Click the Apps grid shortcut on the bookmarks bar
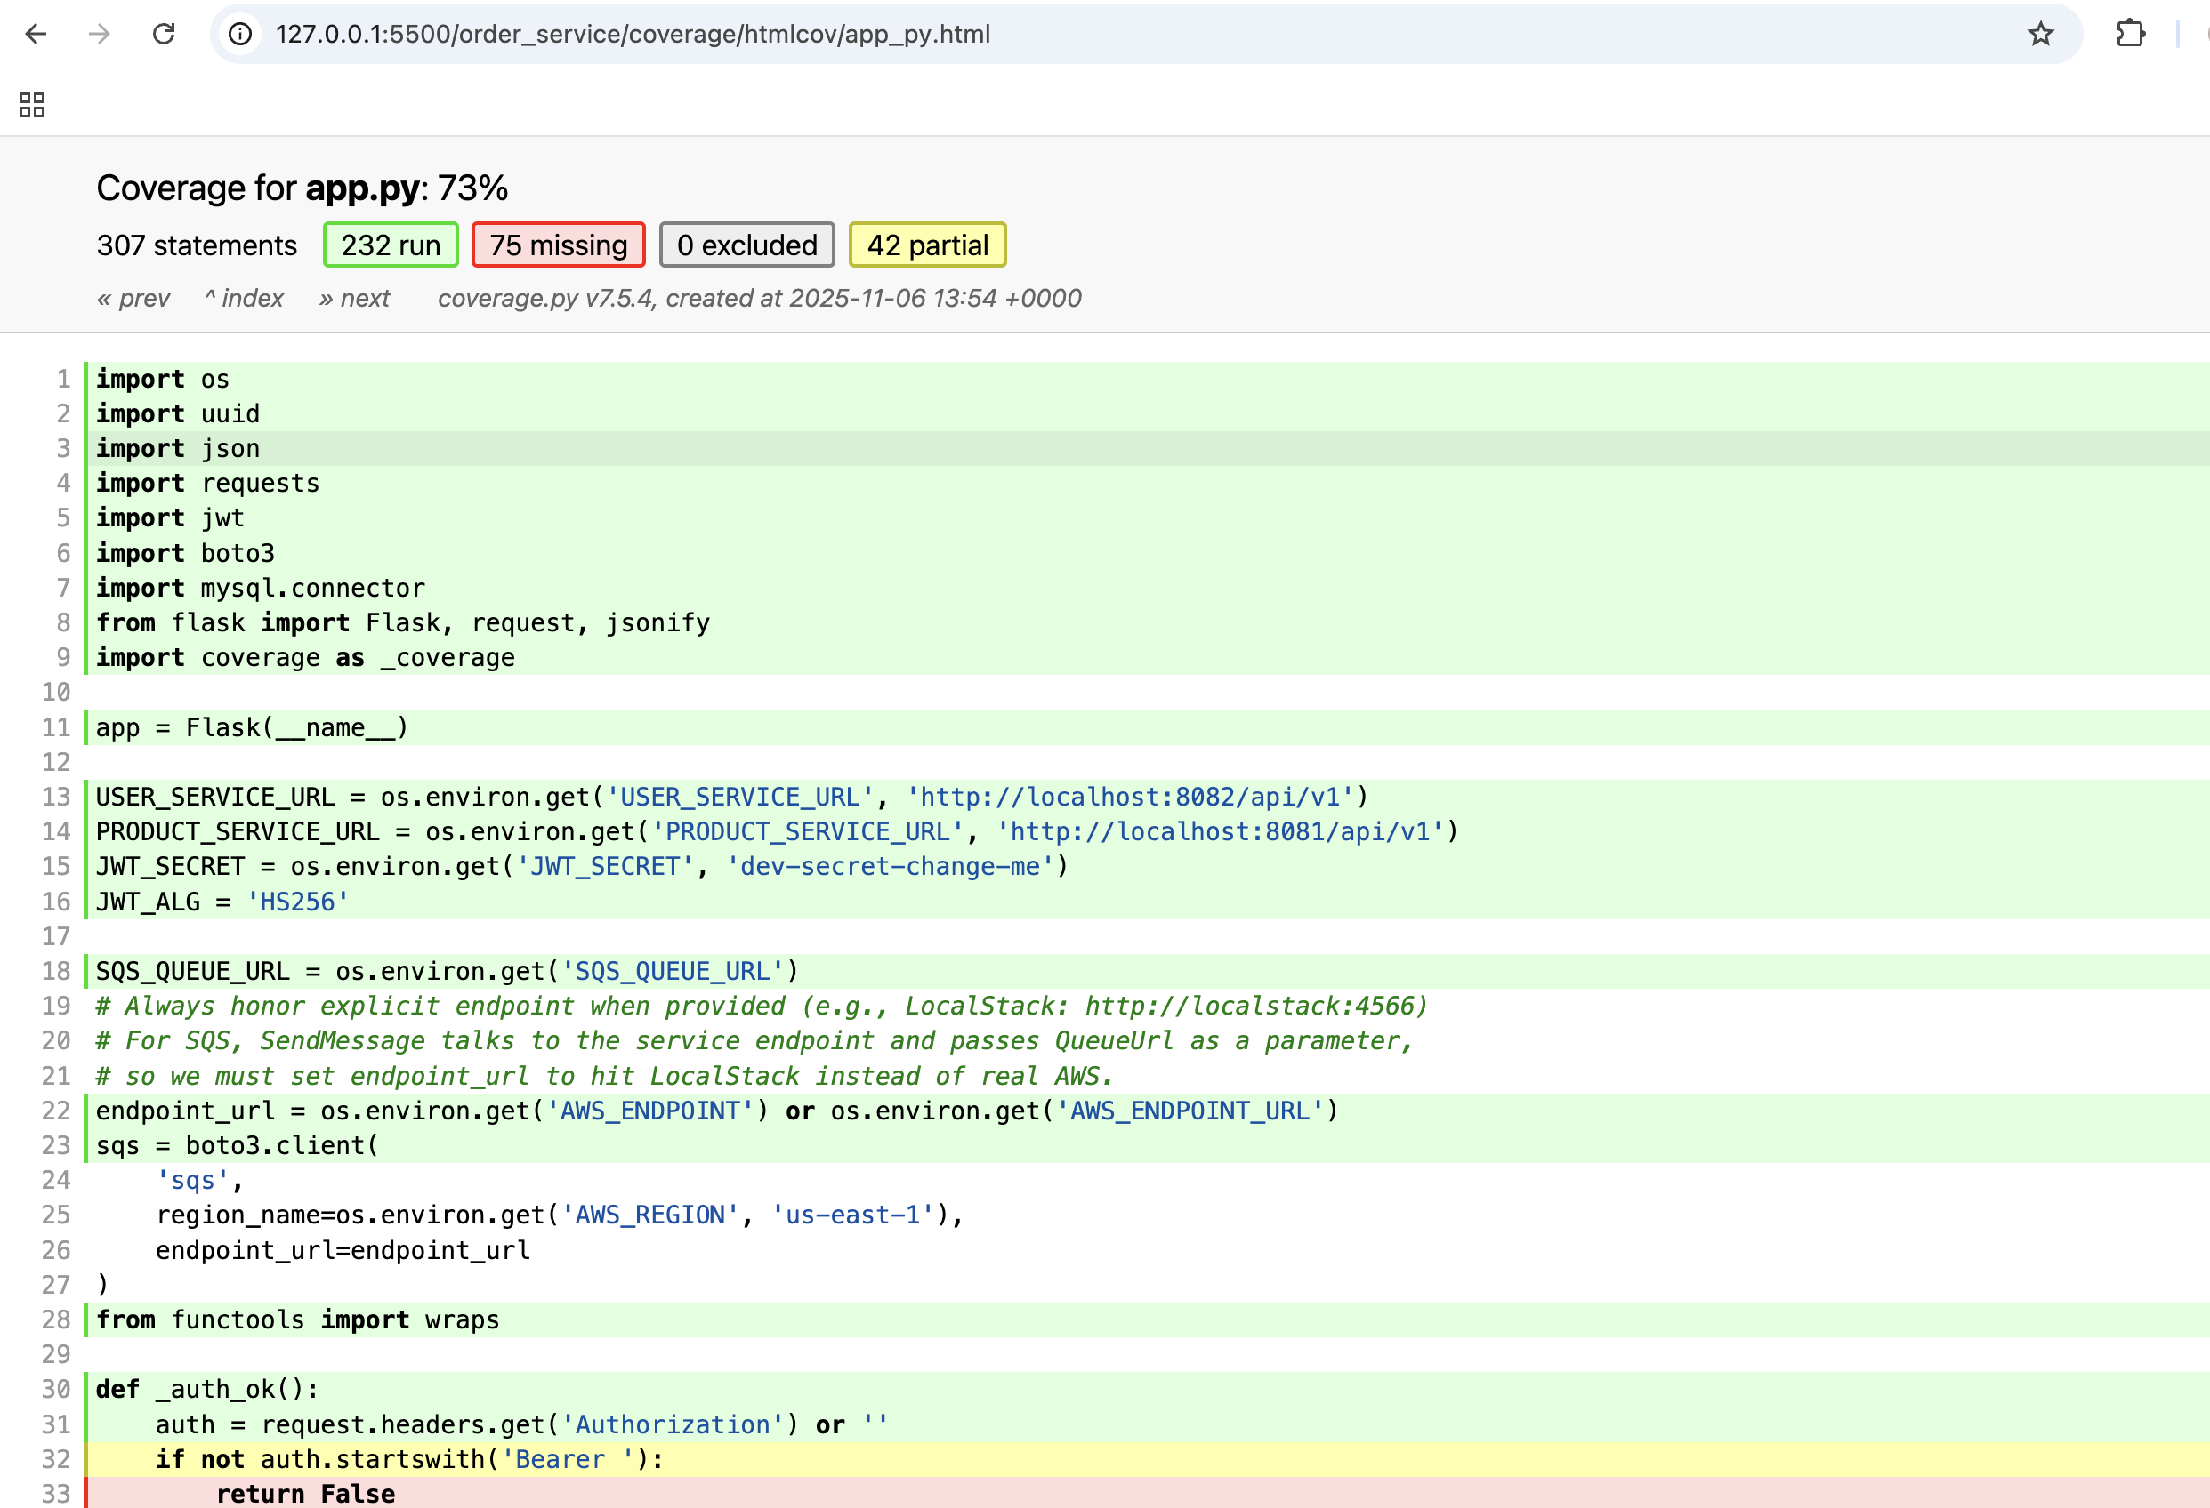This screenshot has width=2210, height=1508. (30, 105)
